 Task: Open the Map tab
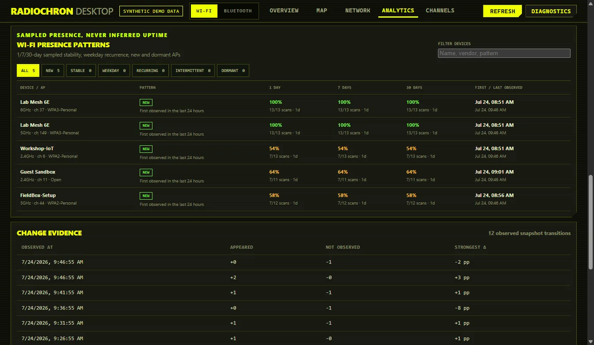coord(322,10)
